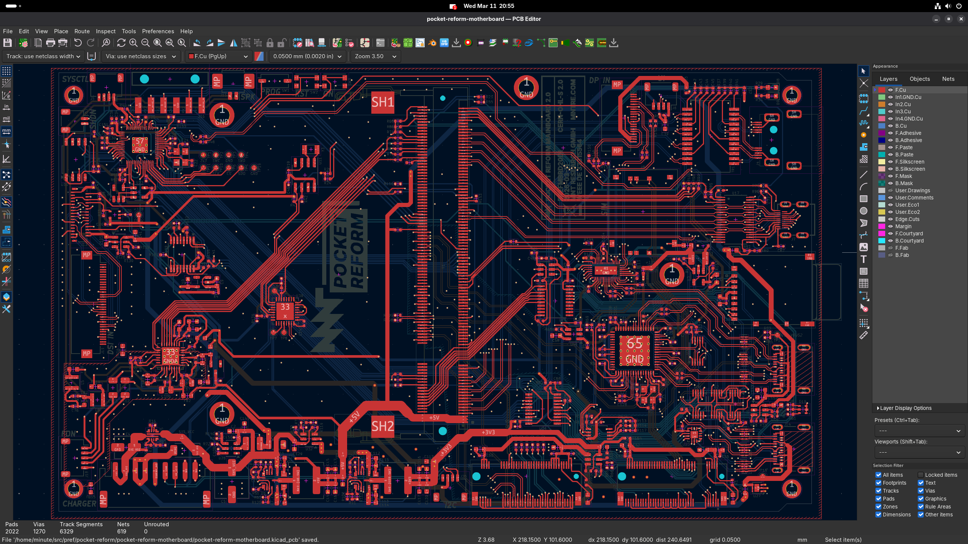Select the Route Tracks tool
This screenshot has width=968, height=544.
(864, 111)
